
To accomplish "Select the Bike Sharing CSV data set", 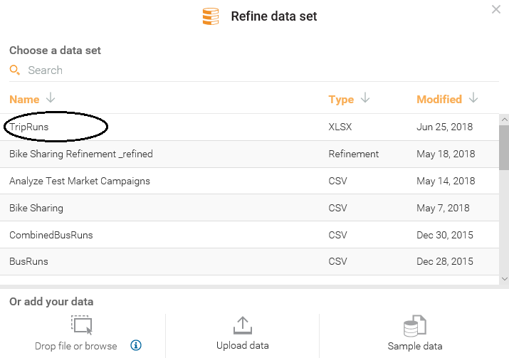I will (x=36, y=208).
